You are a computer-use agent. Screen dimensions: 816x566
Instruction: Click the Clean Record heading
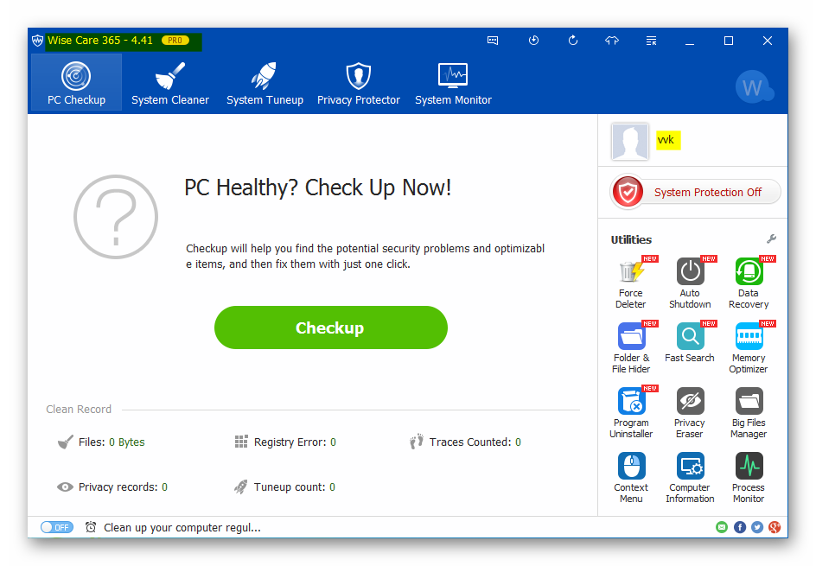pyautogui.click(x=79, y=410)
